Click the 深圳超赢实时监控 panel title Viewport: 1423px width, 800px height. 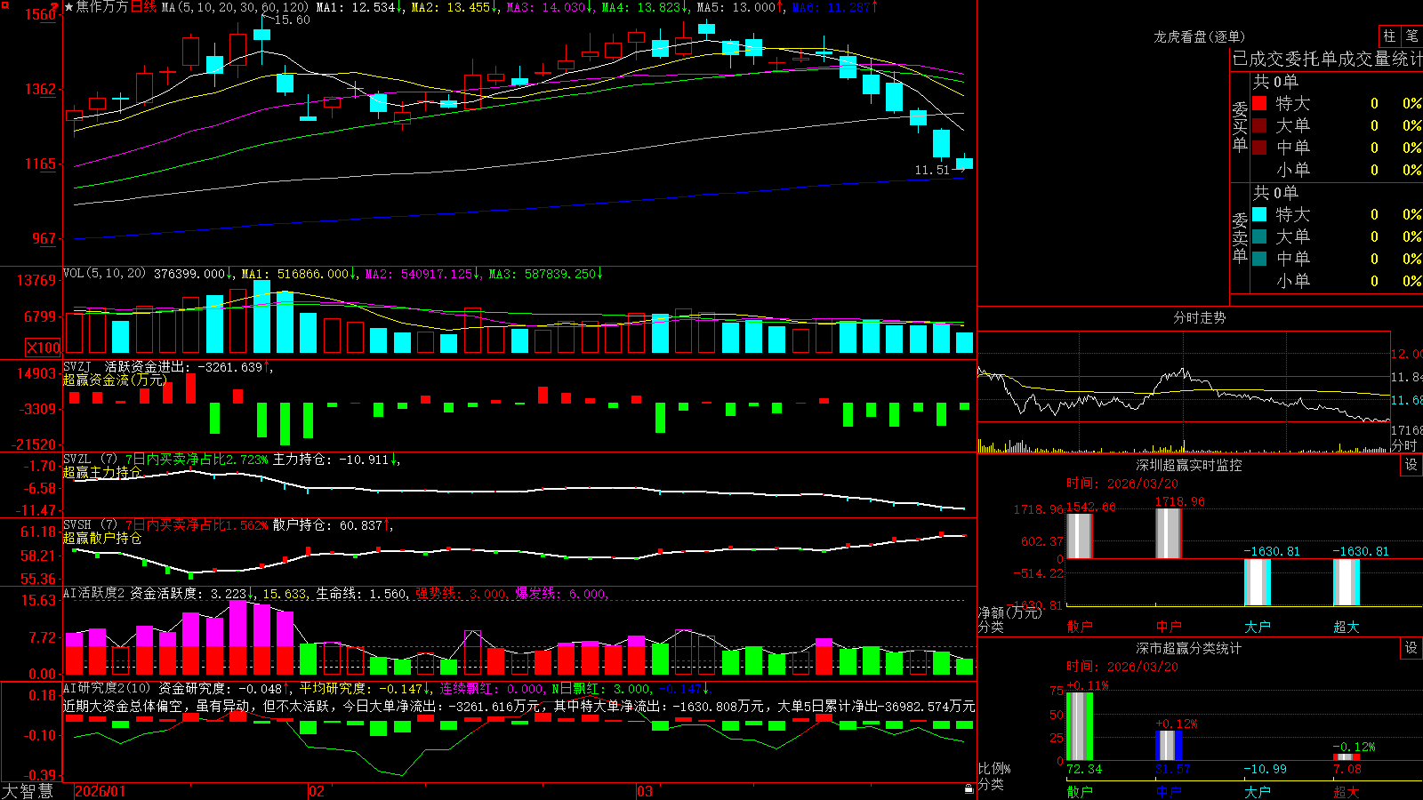[1188, 465]
